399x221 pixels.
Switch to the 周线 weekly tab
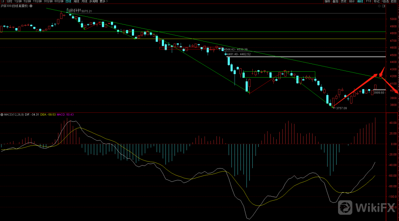pos(76,1)
